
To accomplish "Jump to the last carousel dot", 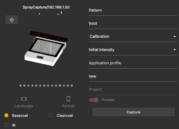I will click(72, 86).
